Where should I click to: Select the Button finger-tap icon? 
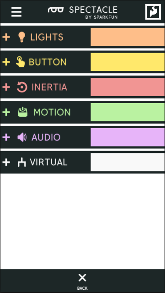pos(20,62)
